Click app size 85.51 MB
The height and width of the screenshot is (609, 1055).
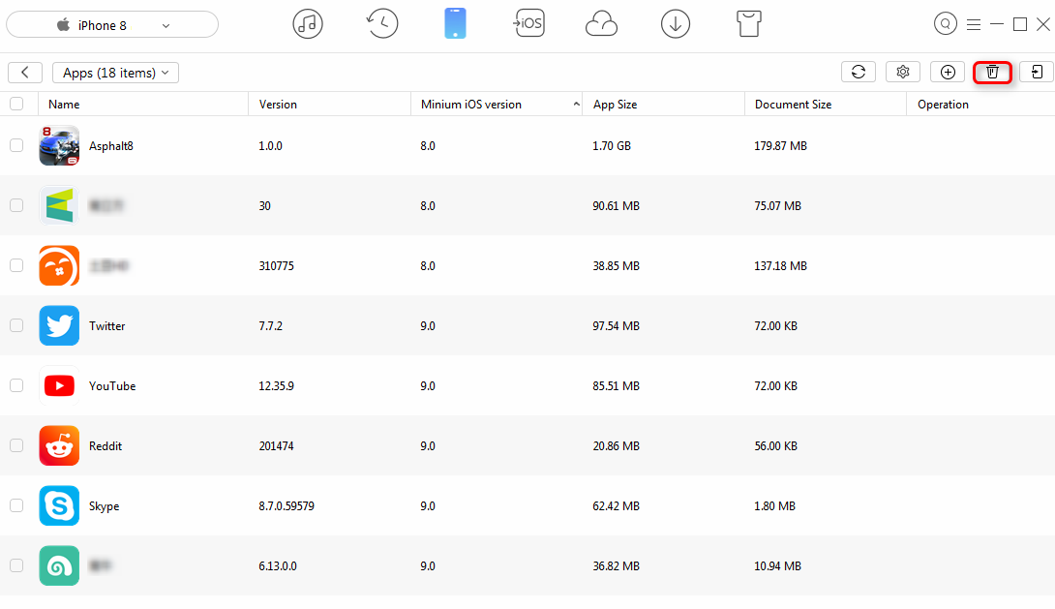coord(617,386)
